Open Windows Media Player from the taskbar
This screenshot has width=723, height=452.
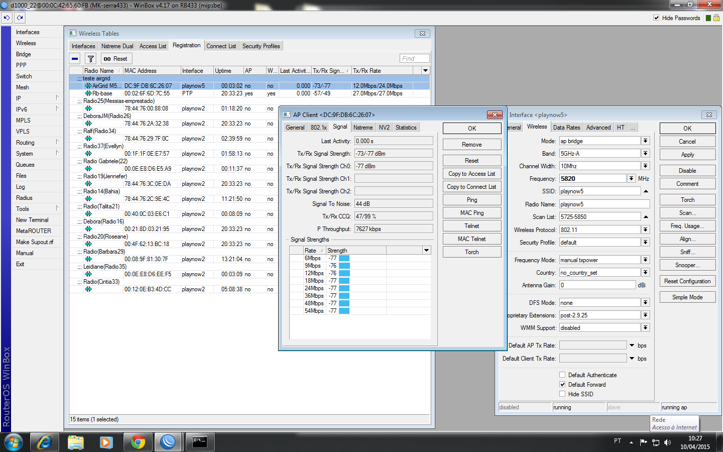106,442
